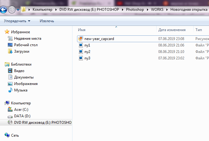Image resolution: width=209 pixels, height=141 pixels.
Task: Open Рабочий стол in sidebar
Action: (26, 45)
